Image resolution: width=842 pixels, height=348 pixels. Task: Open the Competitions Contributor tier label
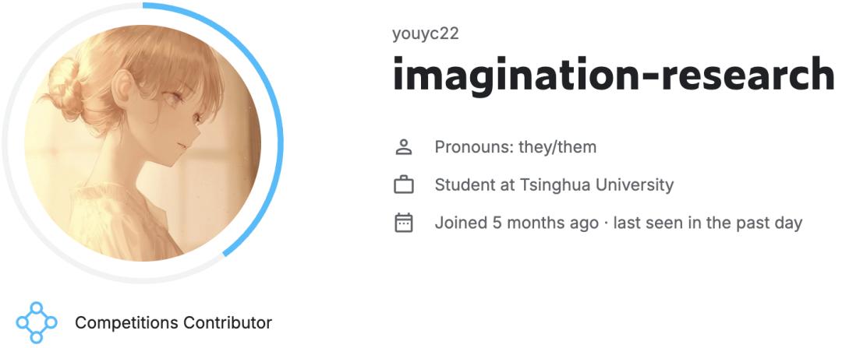point(173,322)
